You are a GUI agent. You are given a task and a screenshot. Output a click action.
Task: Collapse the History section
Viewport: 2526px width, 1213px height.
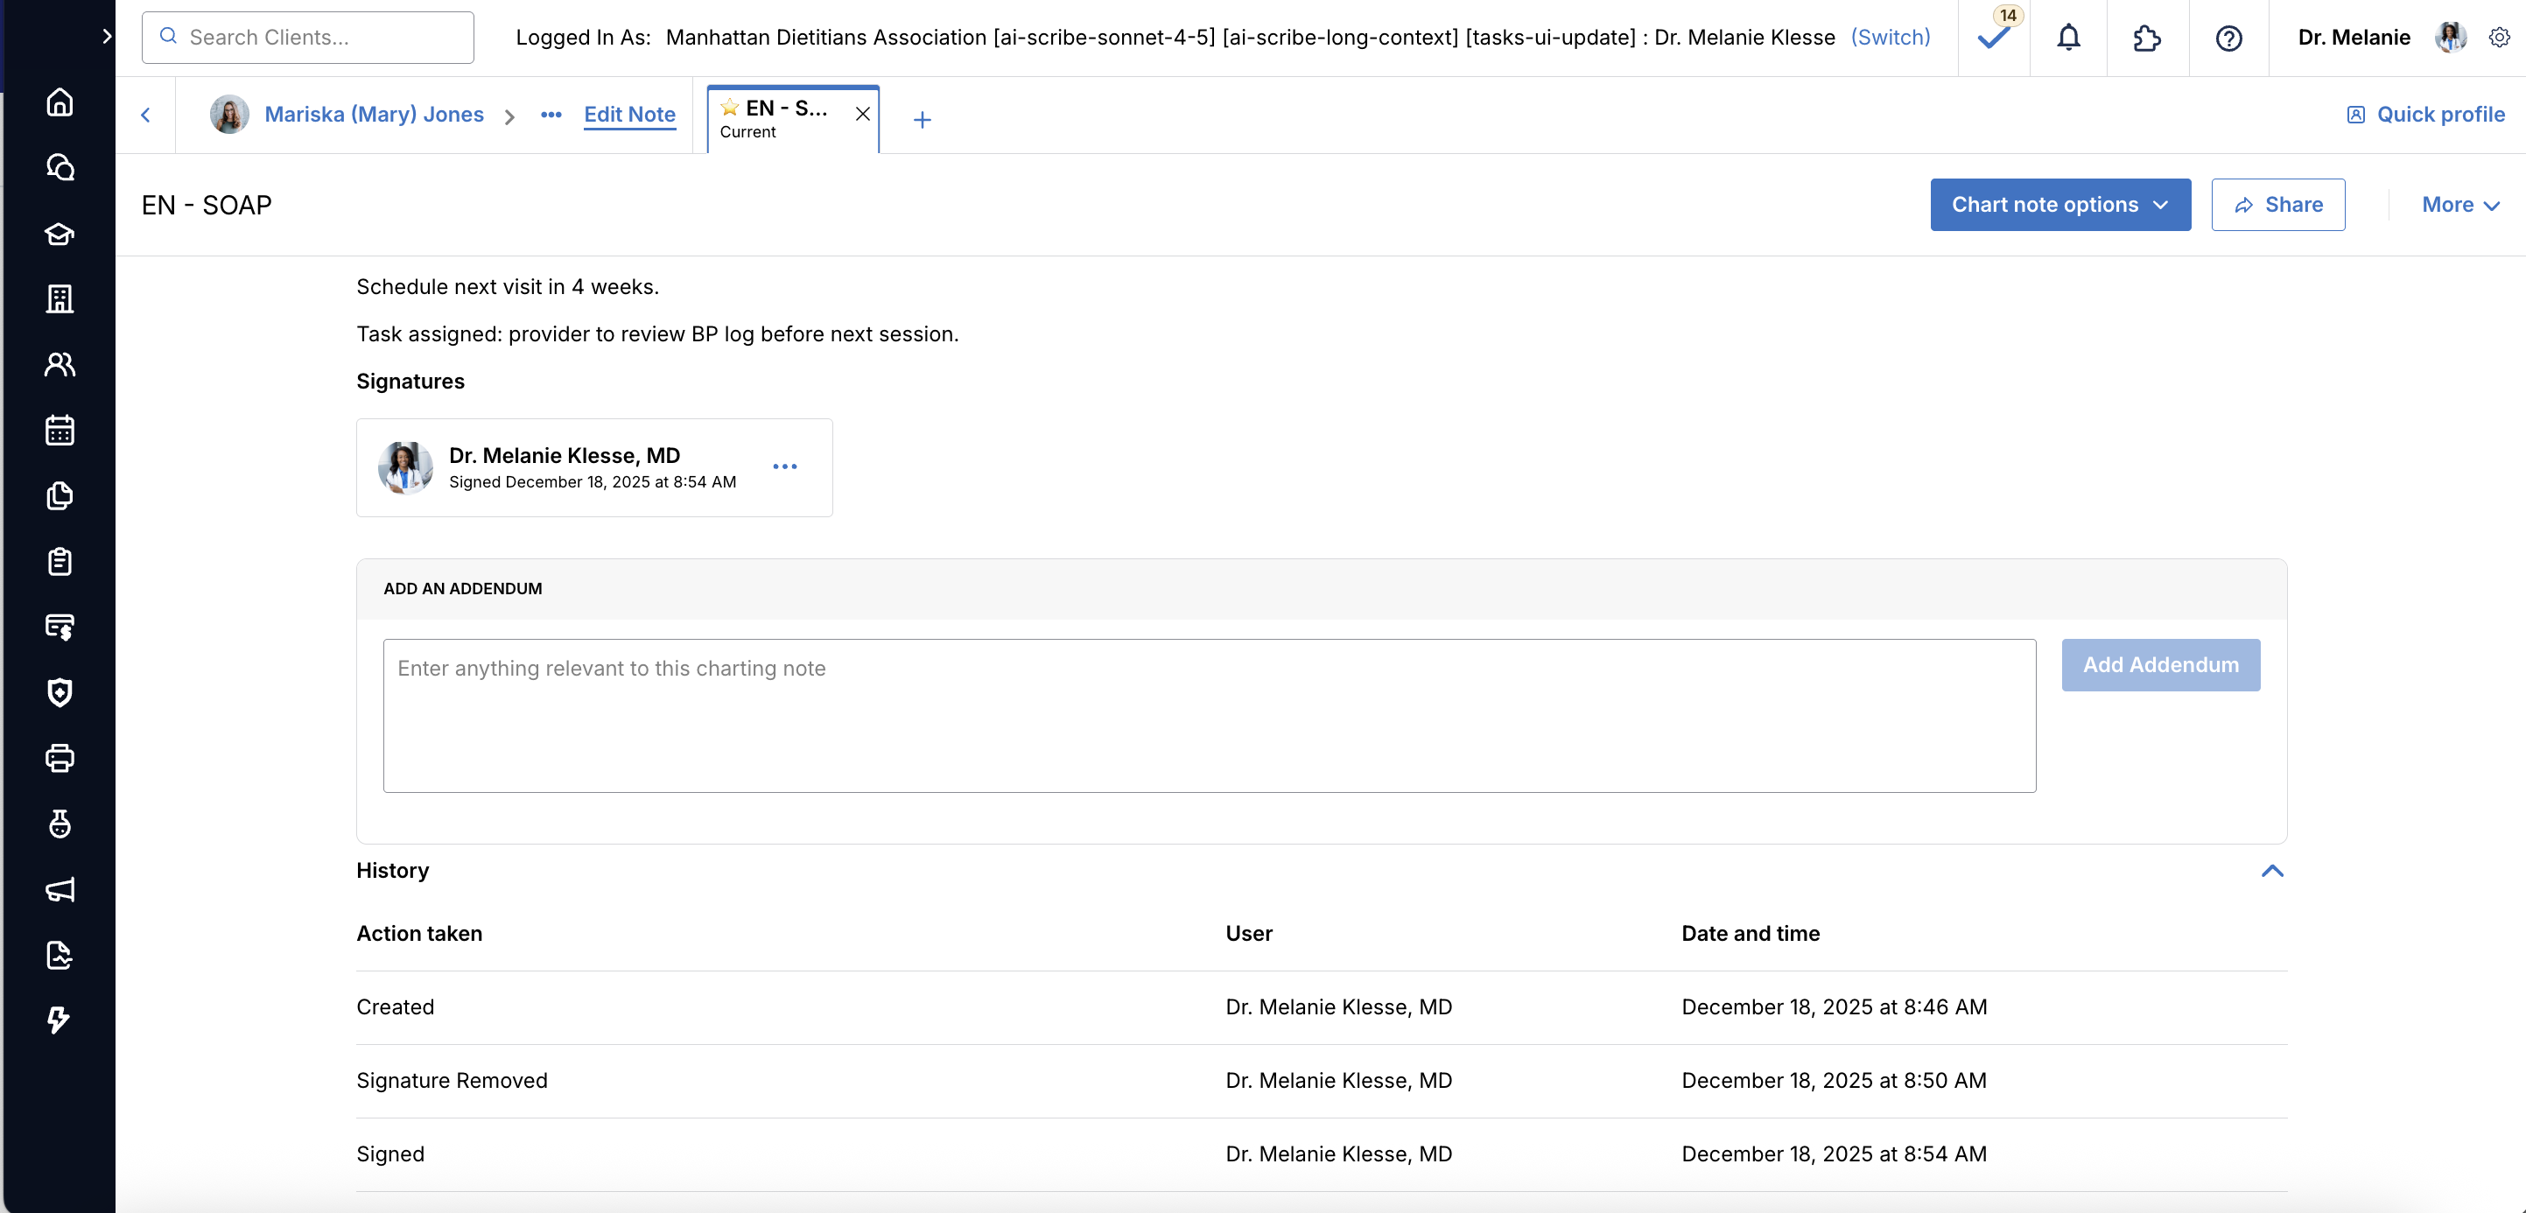click(x=2271, y=871)
